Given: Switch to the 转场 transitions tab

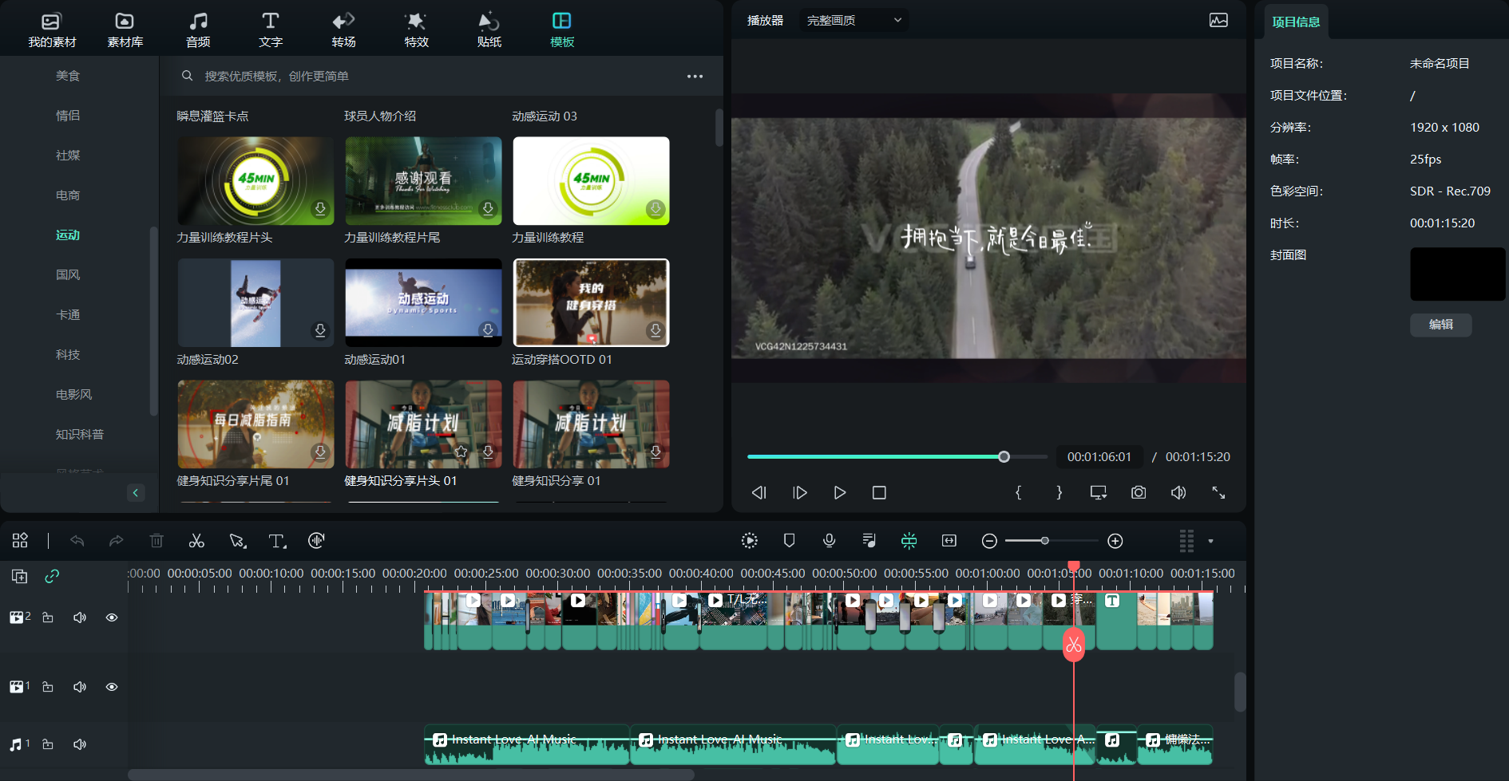Looking at the screenshot, I should pyautogui.click(x=343, y=30).
